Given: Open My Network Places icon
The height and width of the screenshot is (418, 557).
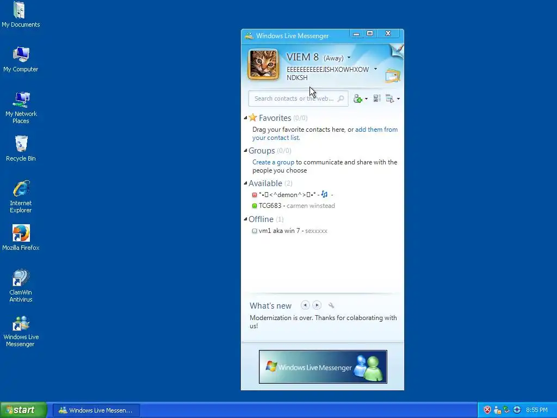Looking at the screenshot, I should point(21,107).
